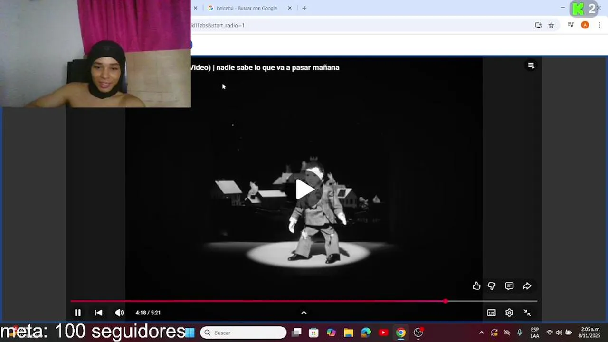Screen dimensions: 608x342
Task: Open File Explorer from taskbar
Action: (x=349, y=332)
